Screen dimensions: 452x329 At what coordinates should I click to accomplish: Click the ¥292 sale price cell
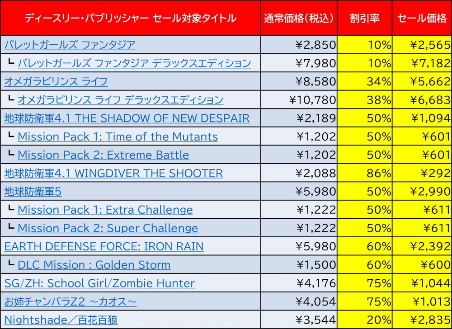422,173
